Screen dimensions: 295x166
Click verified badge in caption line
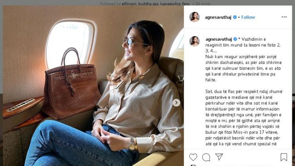pyautogui.click(x=235, y=39)
